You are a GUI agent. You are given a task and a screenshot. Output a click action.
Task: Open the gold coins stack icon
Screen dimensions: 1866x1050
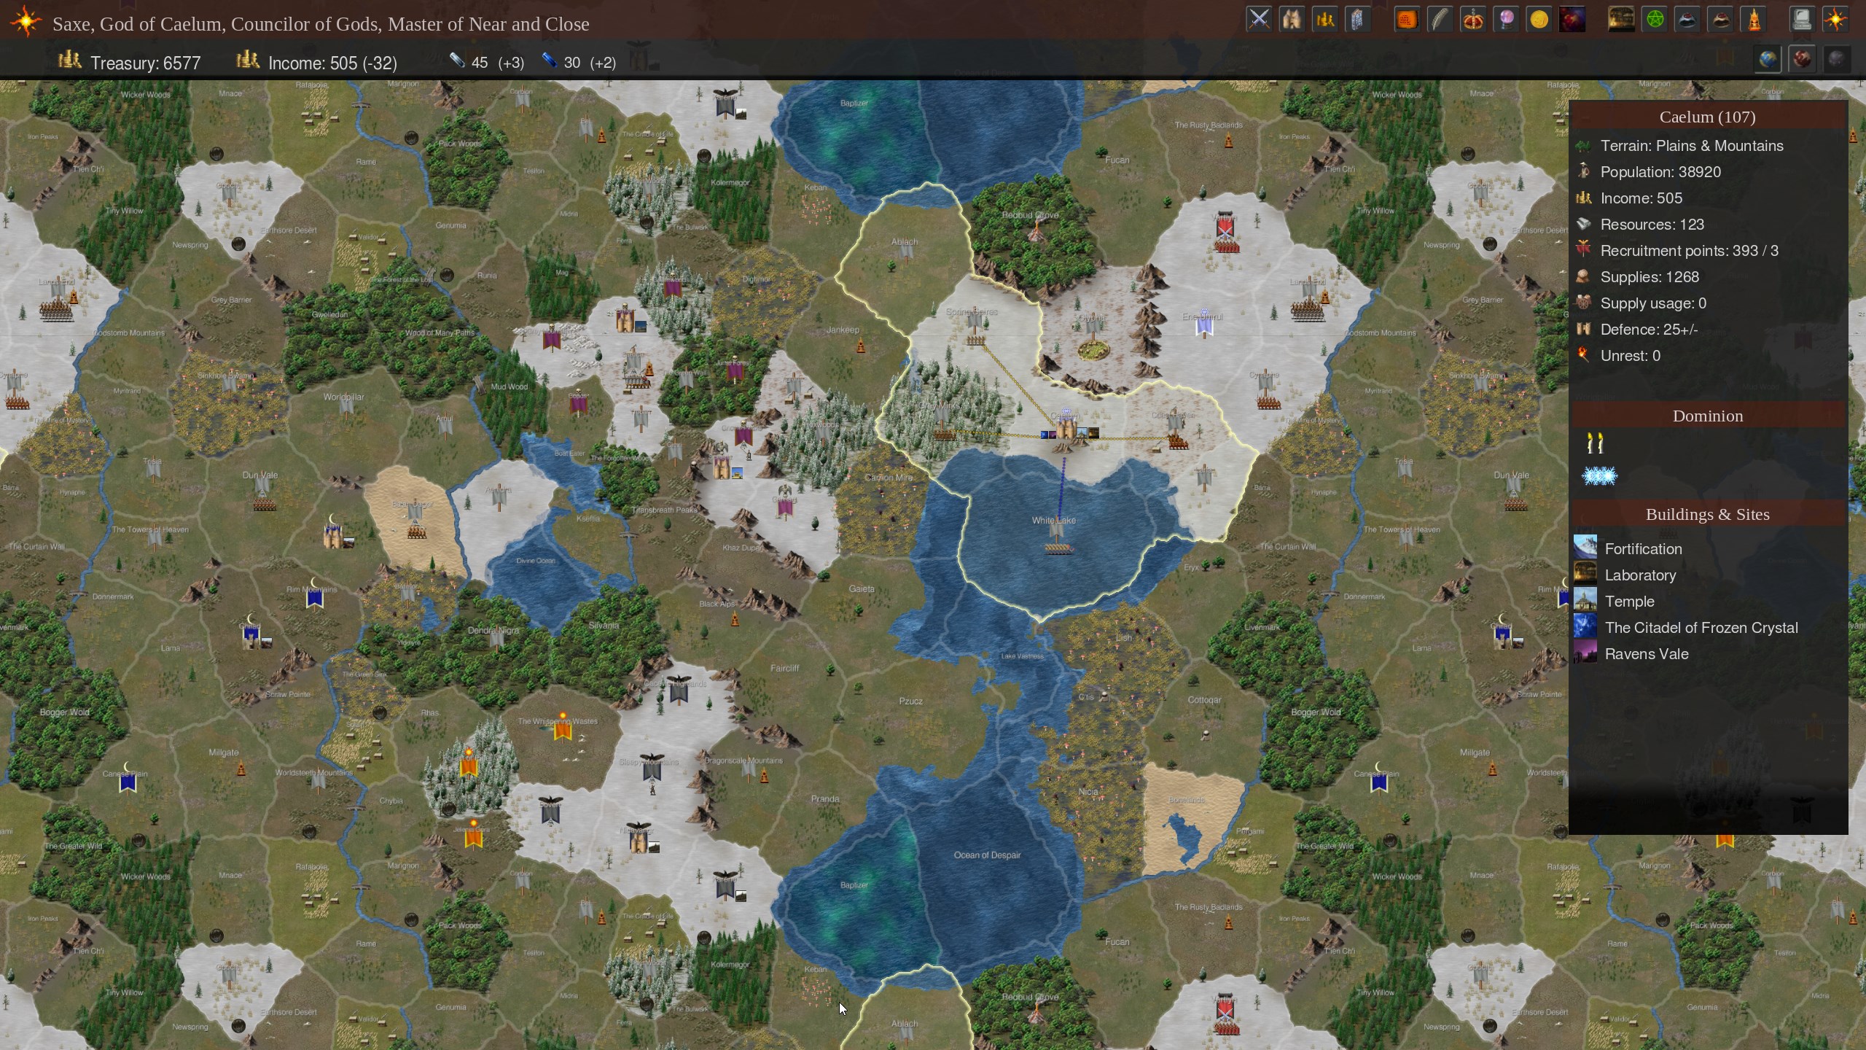1324,20
